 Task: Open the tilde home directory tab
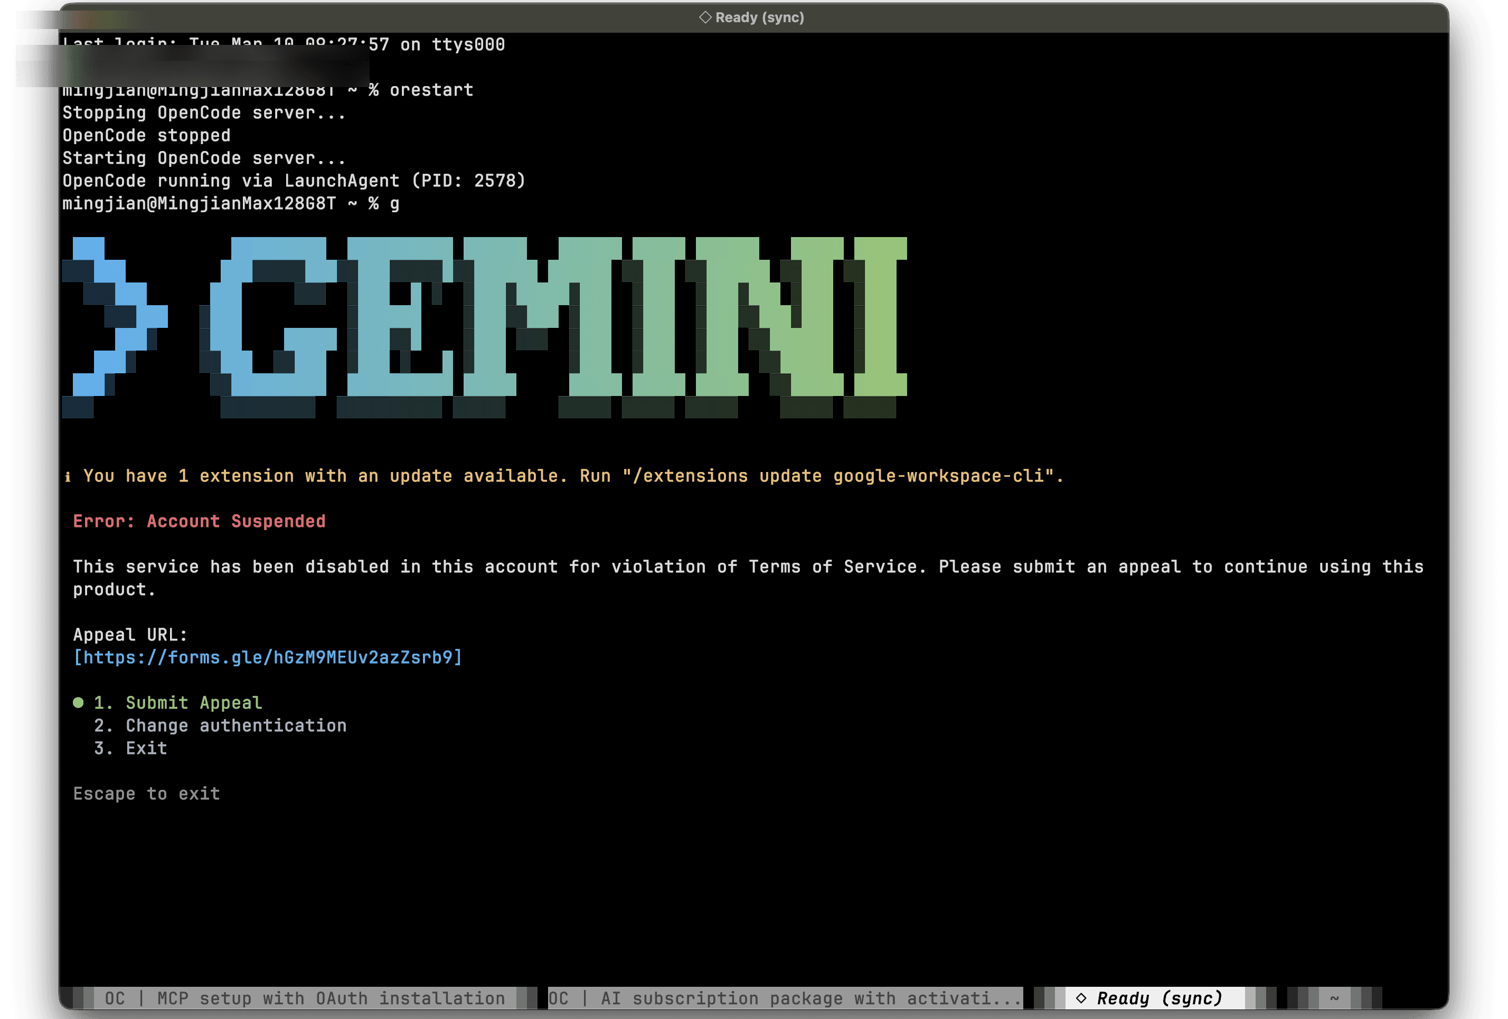[1334, 998]
